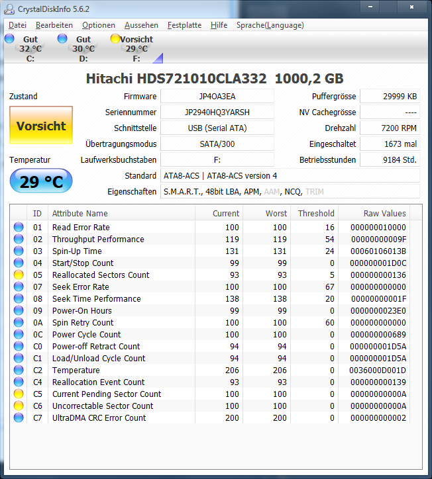Click raw value 0036000D001D
Screen dimensions: 432x479
[378, 370]
